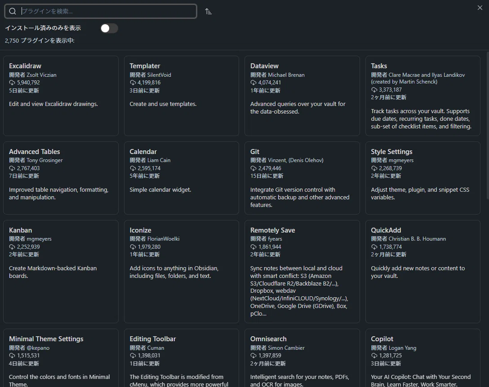Viewport: 489px width, 387px height.
Task: Open the sort order icon menu
Action: tap(209, 12)
